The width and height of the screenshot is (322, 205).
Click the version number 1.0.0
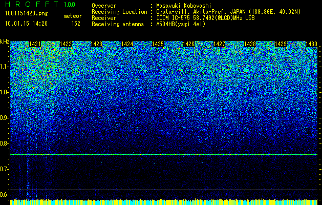(x=70, y=5)
